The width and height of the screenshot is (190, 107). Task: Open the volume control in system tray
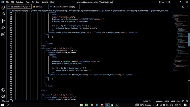[167, 105]
